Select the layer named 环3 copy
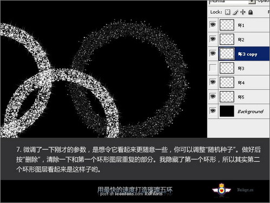 (x=247, y=54)
